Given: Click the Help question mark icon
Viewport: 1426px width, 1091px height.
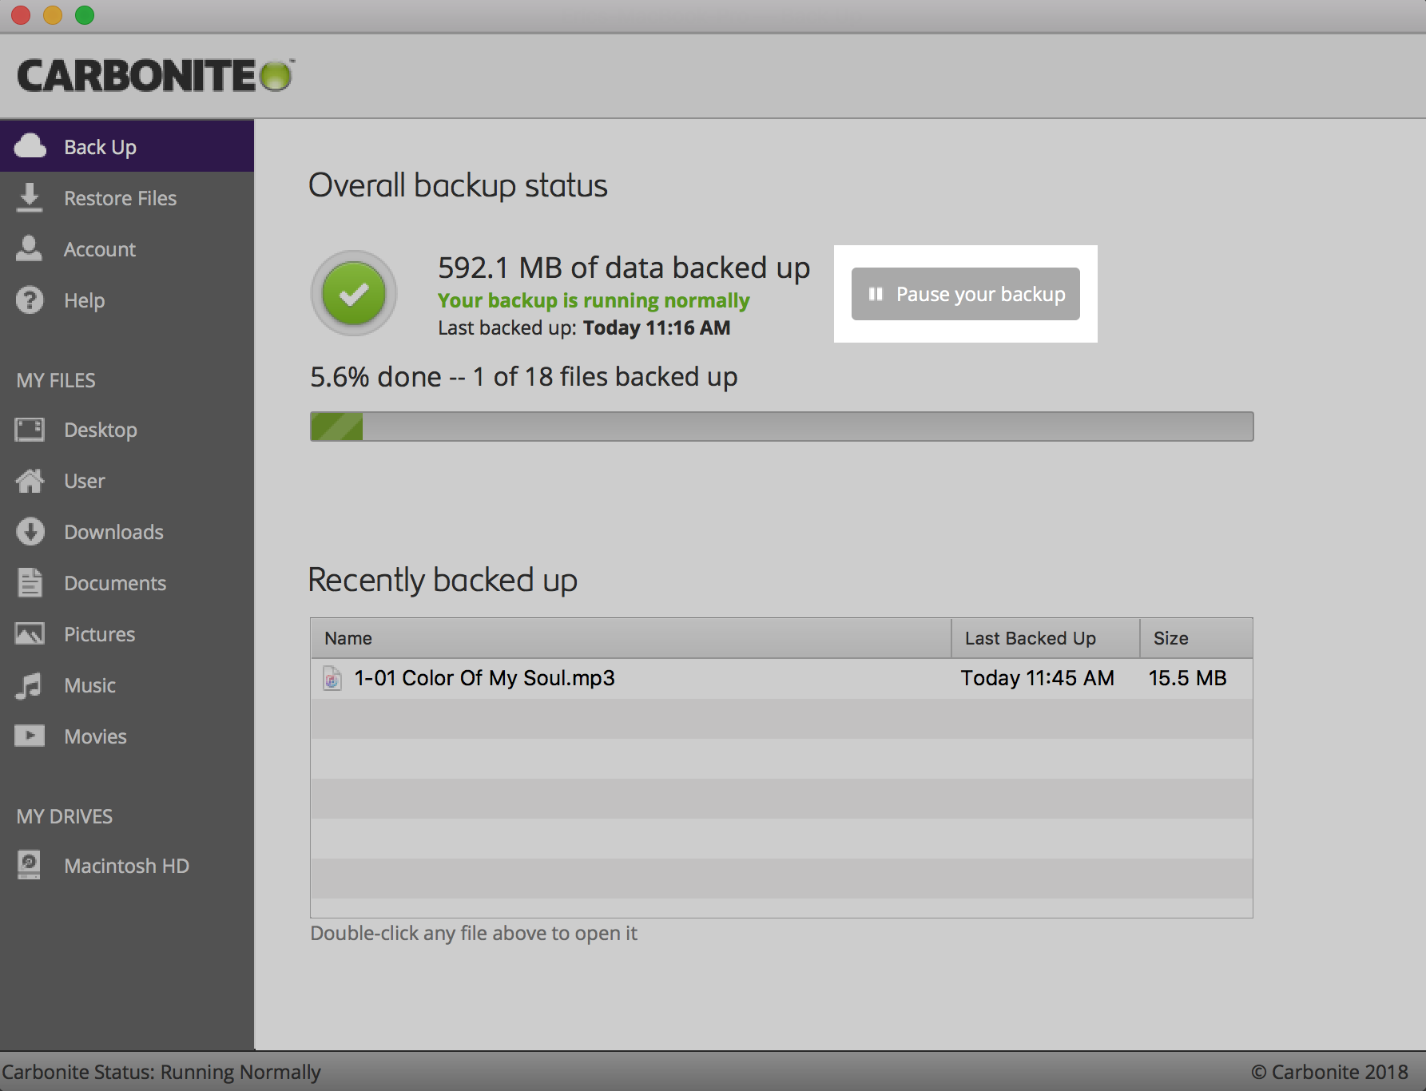Looking at the screenshot, I should coord(30,300).
